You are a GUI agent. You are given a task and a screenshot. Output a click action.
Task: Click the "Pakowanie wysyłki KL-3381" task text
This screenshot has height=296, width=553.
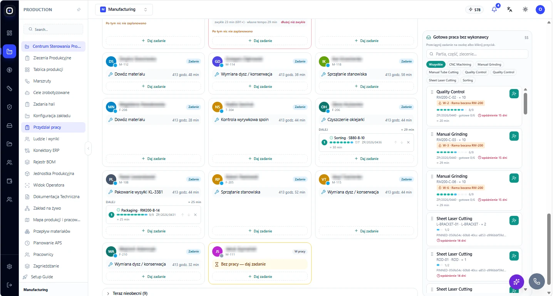[139, 192]
